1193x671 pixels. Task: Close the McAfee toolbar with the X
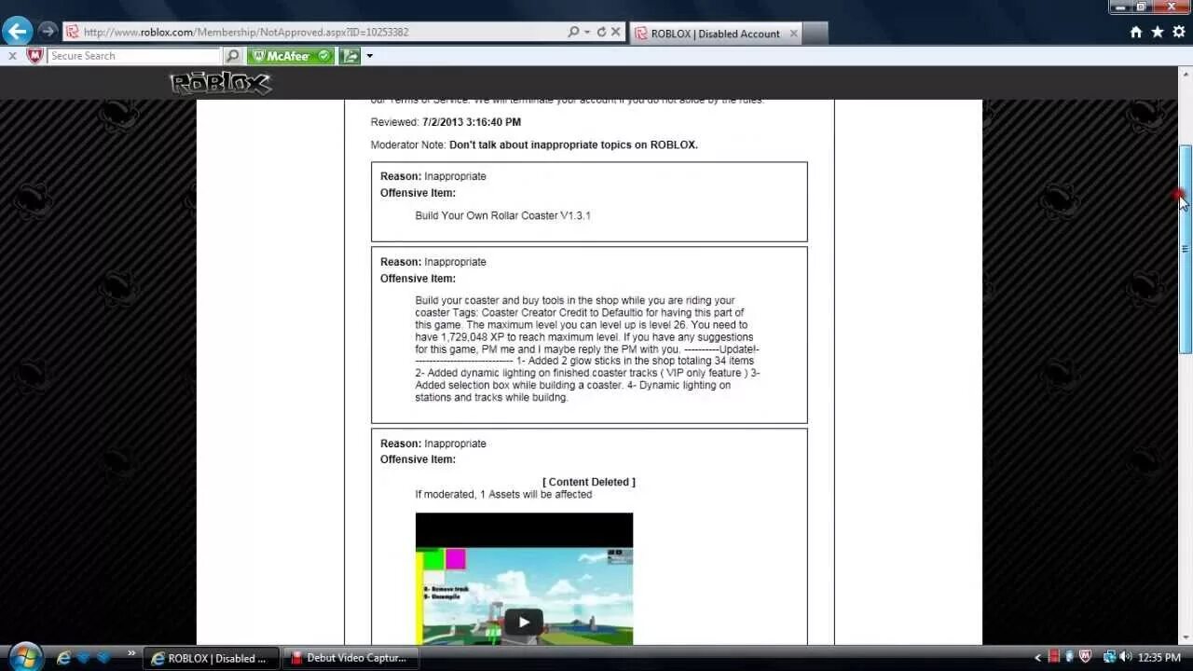pyautogui.click(x=12, y=56)
